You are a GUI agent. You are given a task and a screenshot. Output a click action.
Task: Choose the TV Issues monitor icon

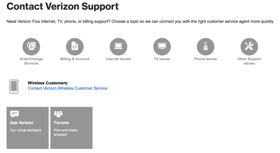(x=162, y=46)
